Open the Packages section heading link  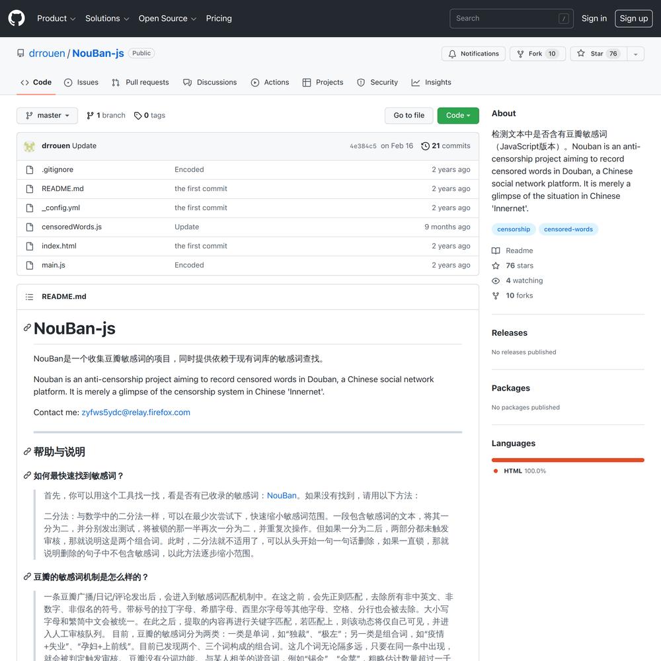pyautogui.click(x=510, y=388)
